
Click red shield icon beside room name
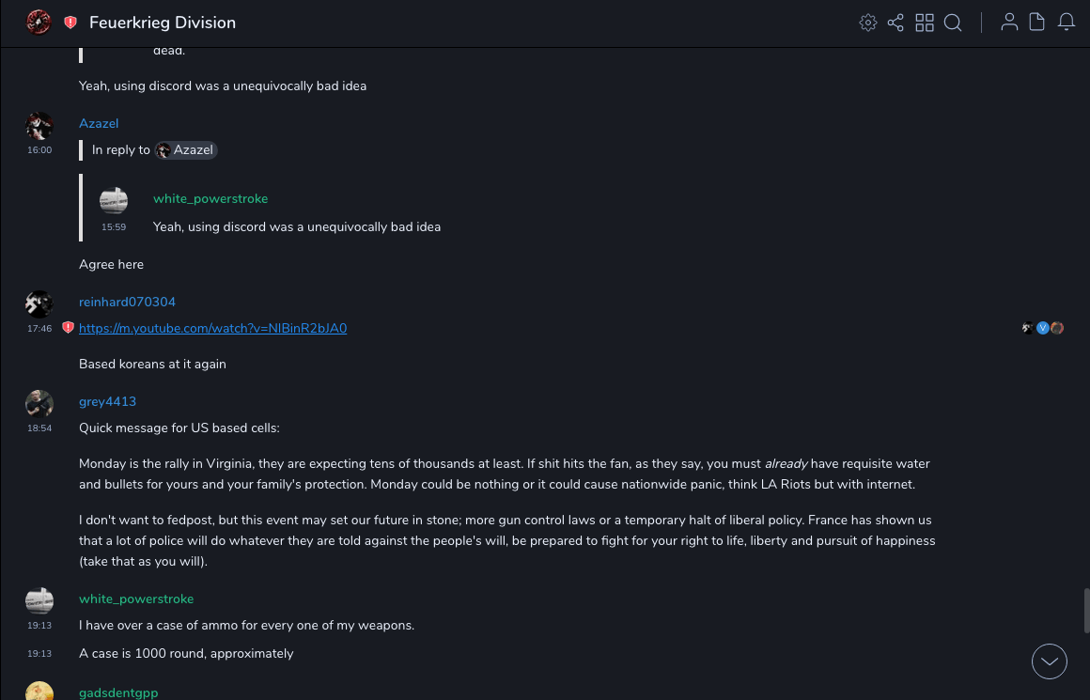click(x=70, y=23)
